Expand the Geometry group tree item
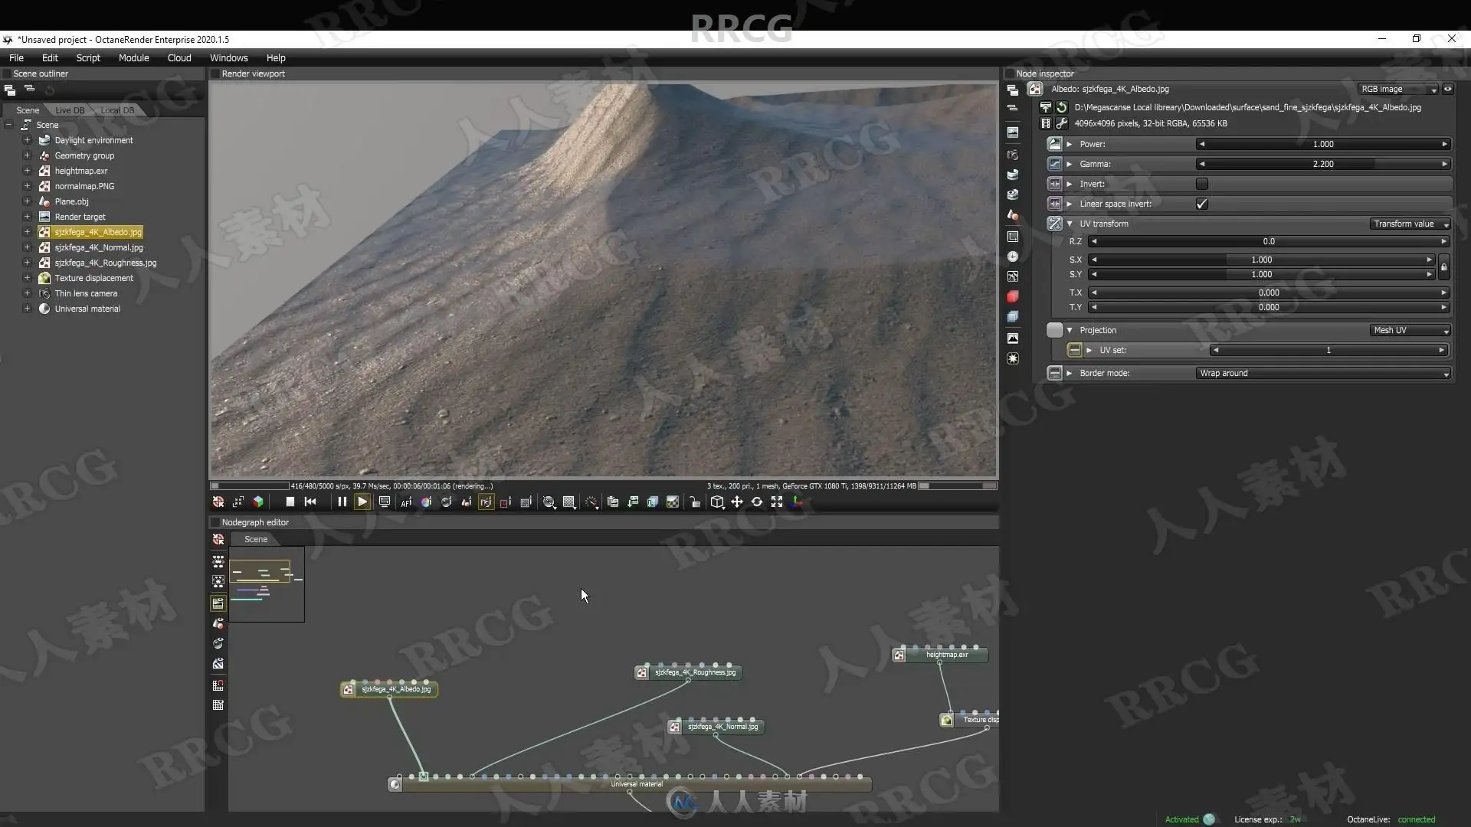 click(27, 155)
